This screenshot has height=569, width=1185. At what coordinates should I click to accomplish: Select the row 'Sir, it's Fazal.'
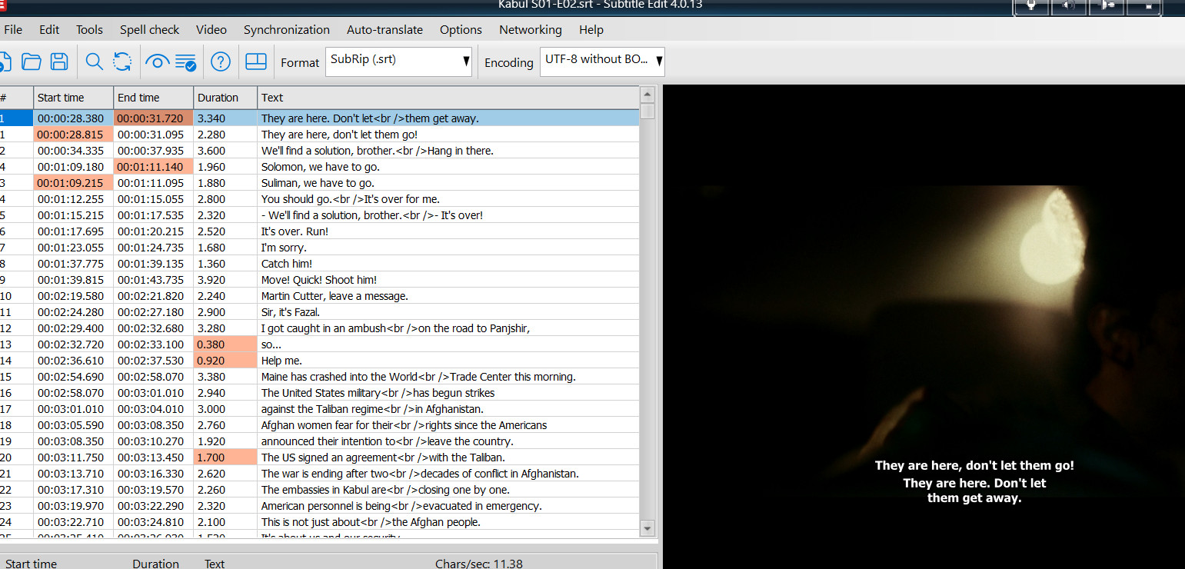[320, 312]
